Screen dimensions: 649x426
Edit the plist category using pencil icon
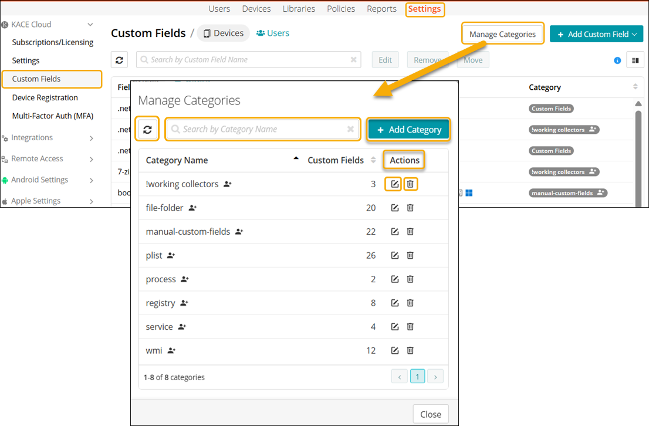tap(395, 255)
